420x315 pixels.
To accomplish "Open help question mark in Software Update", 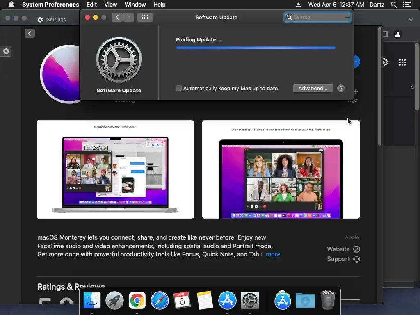I will pyautogui.click(x=341, y=89).
